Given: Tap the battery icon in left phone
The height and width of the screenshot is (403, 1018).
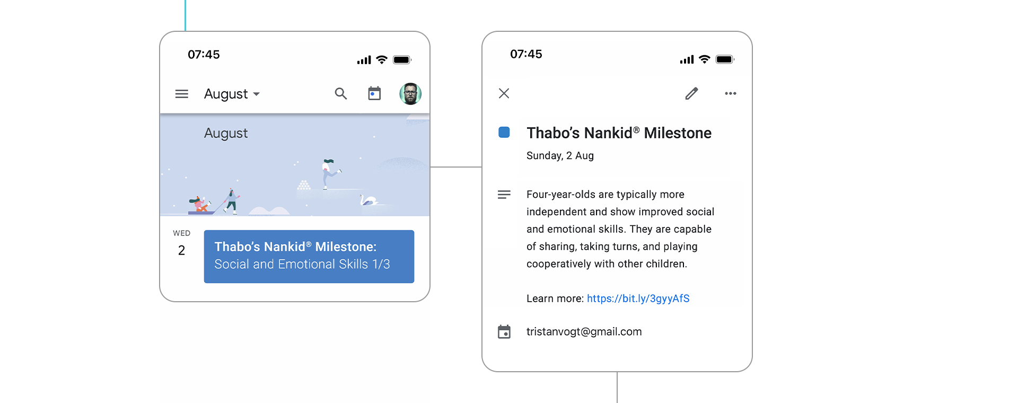Looking at the screenshot, I should (402, 60).
